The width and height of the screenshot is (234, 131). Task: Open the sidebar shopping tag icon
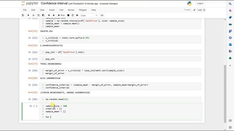(230, 17)
